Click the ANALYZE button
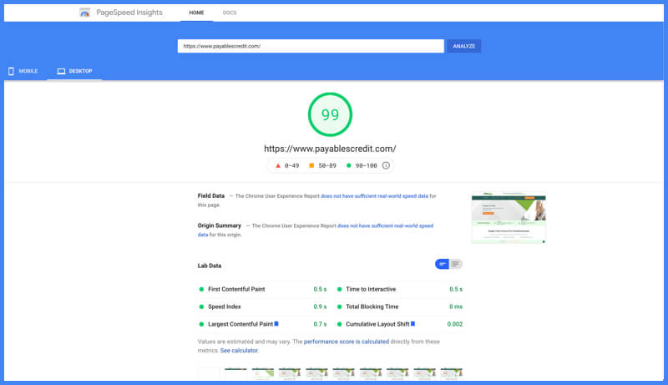 pyautogui.click(x=463, y=46)
